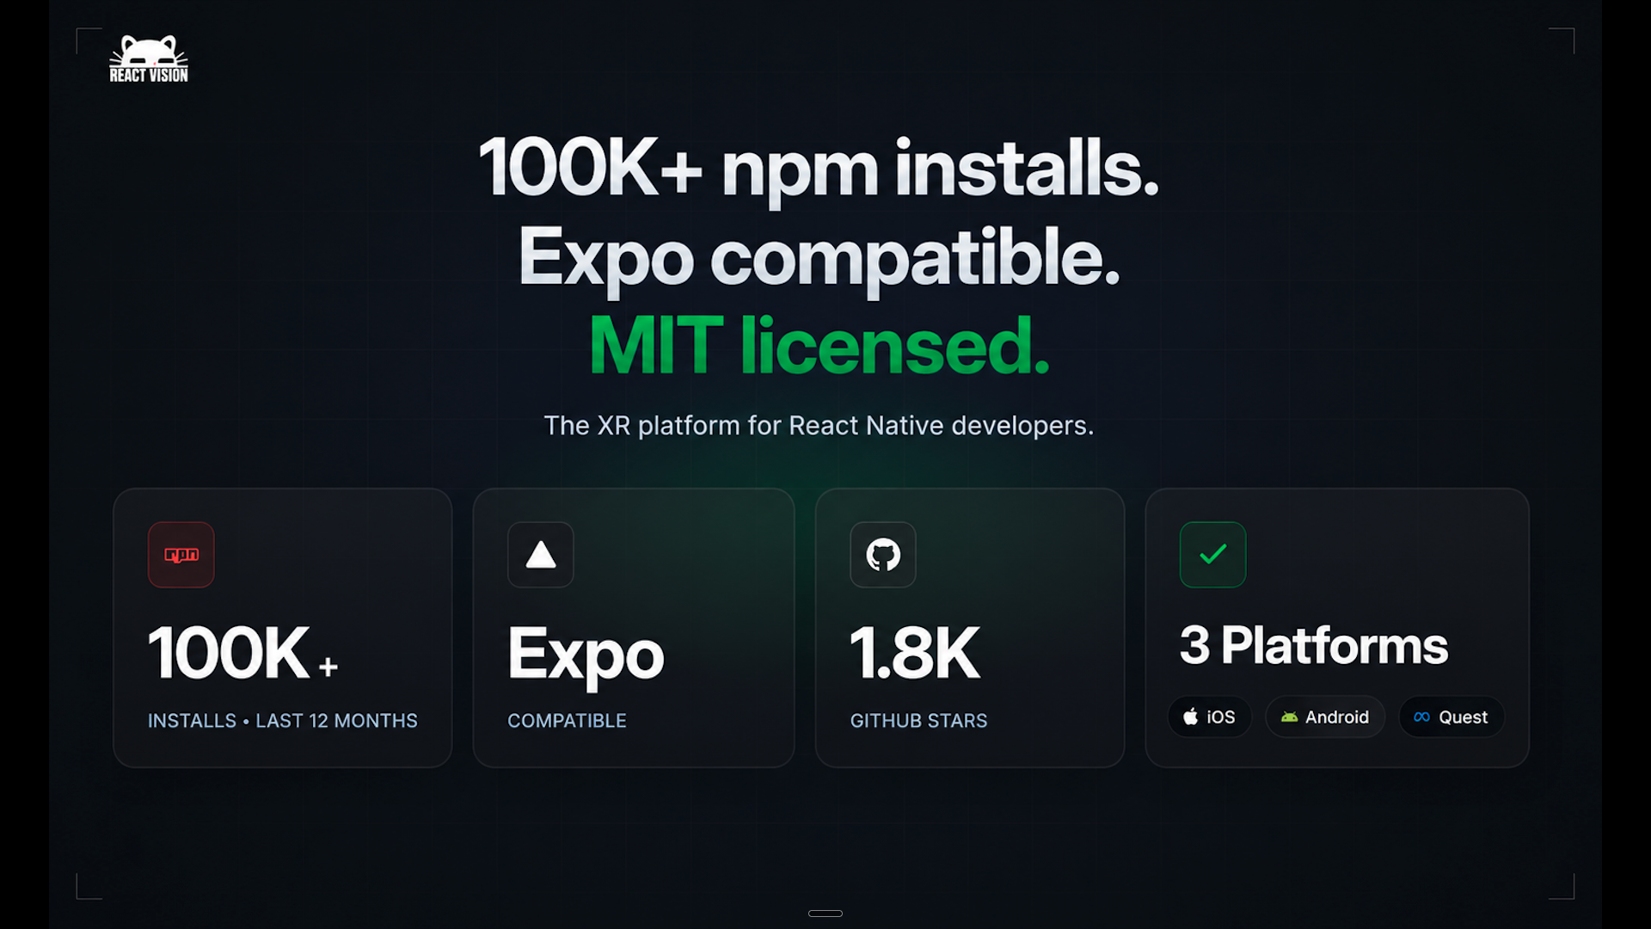
Task: Click the "1.8K" stars figure
Action: pyautogui.click(x=915, y=653)
